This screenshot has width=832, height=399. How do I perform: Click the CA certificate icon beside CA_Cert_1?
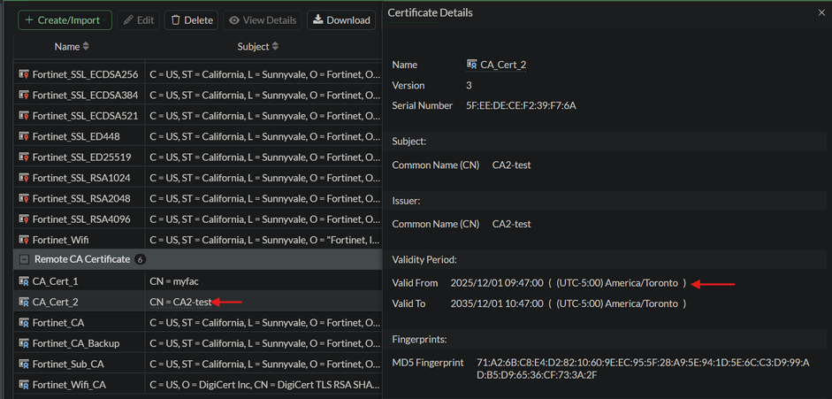point(24,280)
